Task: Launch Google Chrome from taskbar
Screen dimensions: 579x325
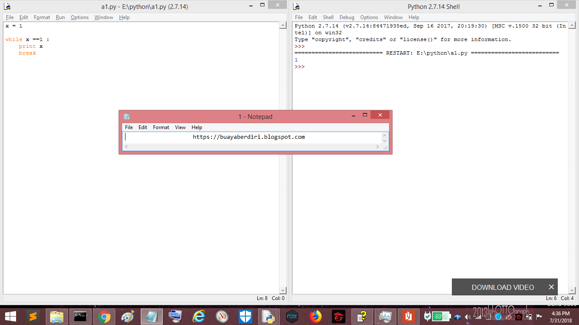Action: [x=105, y=316]
